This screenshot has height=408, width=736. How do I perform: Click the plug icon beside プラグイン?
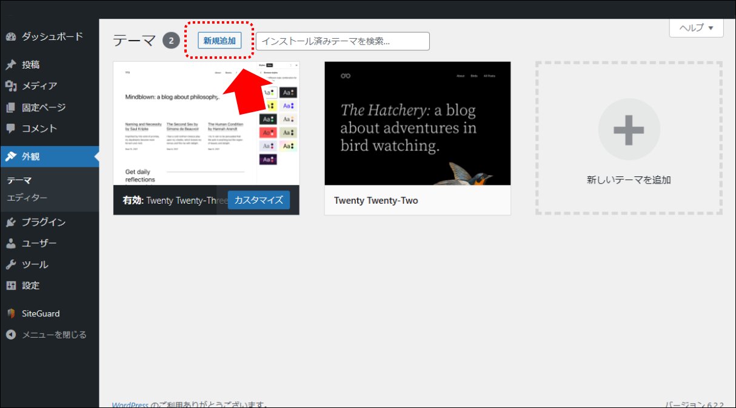pos(11,222)
